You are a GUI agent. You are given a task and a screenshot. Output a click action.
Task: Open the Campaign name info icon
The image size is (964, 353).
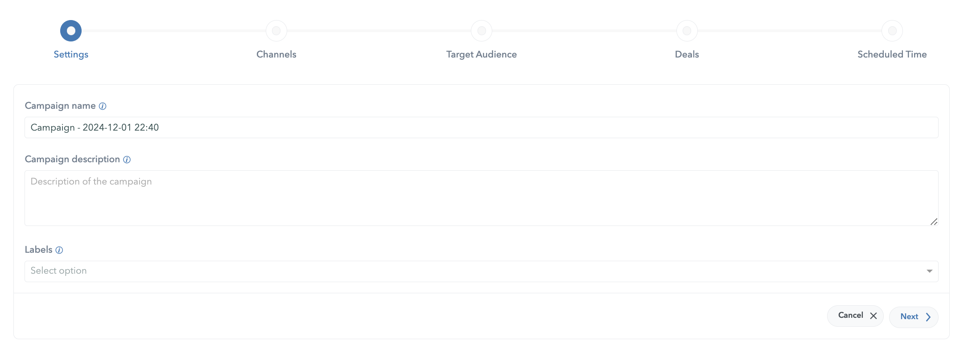pyautogui.click(x=103, y=106)
